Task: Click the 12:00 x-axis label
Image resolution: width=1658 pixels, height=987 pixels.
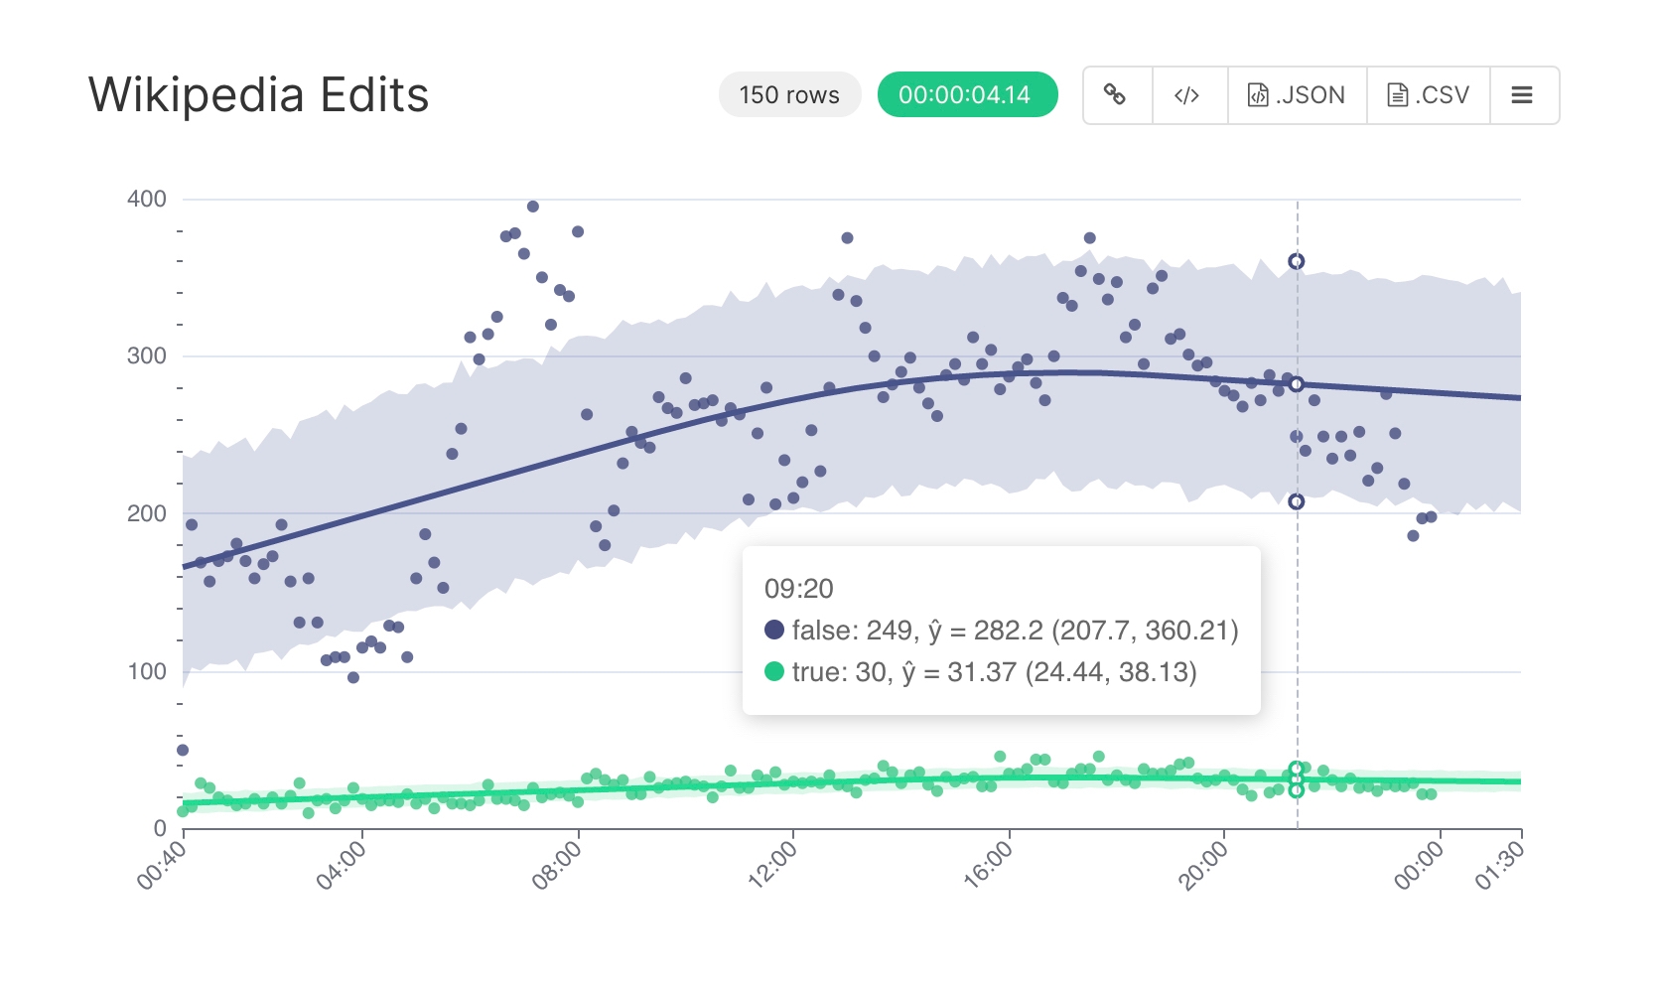Action: 771,864
